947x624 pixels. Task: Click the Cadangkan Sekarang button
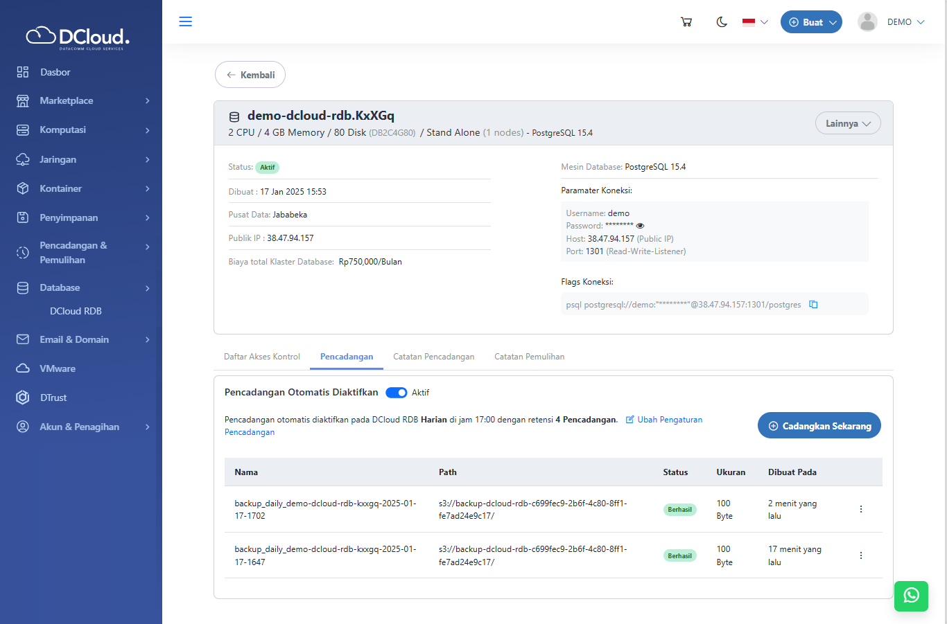819,426
